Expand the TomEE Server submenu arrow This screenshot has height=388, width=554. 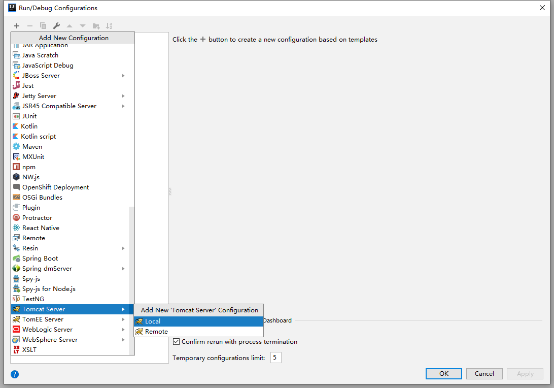tap(123, 319)
